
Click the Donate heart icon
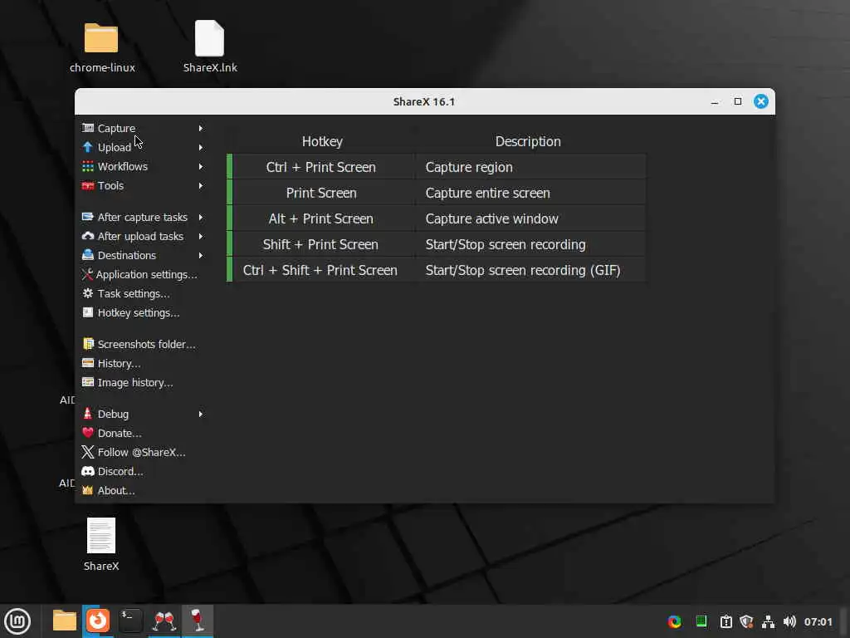(x=88, y=433)
